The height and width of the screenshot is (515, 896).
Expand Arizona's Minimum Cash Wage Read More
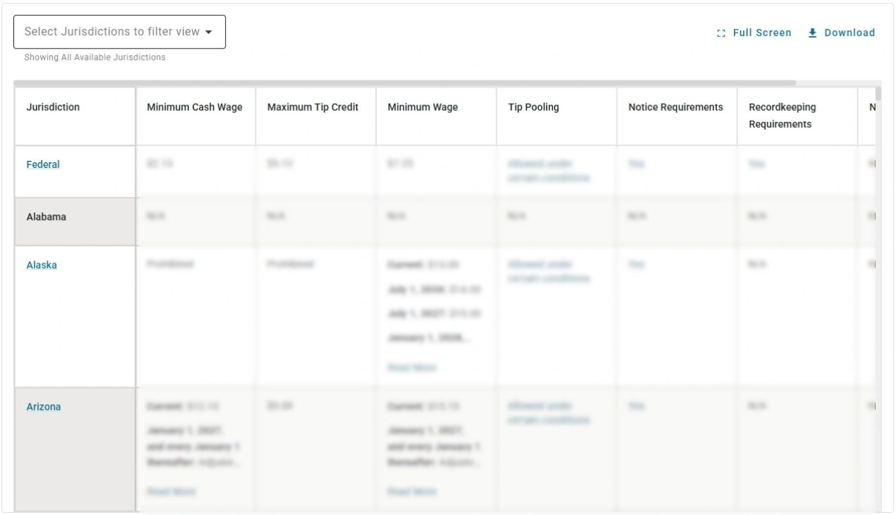(x=169, y=491)
